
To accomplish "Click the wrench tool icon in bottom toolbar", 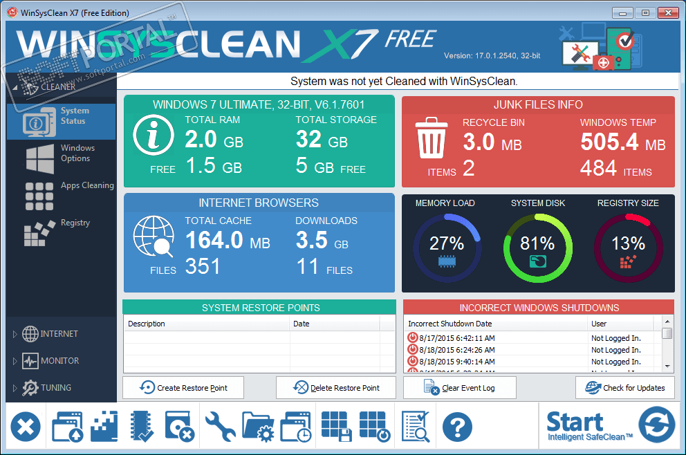I will pos(220,427).
